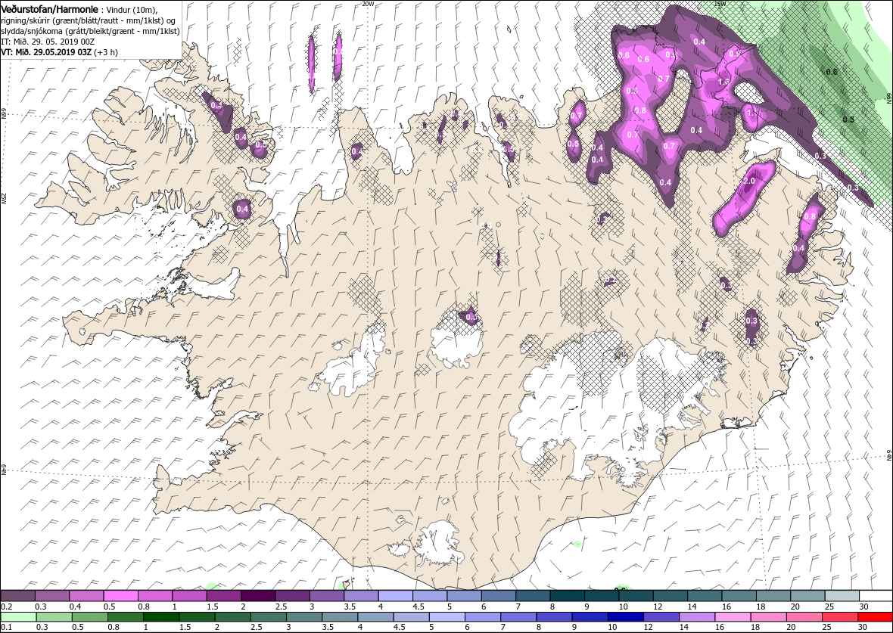Pick the dark teal top swatch between 8 and 9

point(567,596)
